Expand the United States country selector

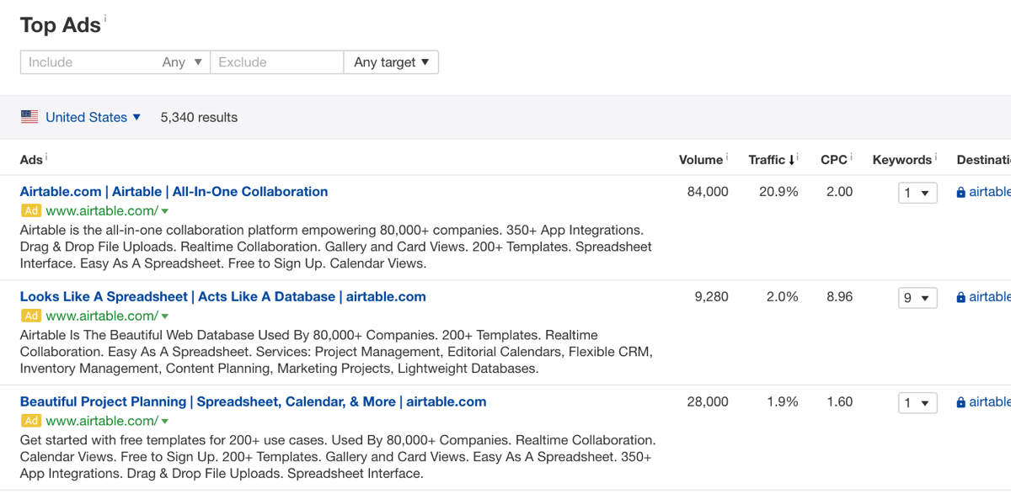pyautogui.click(x=93, y=117)
